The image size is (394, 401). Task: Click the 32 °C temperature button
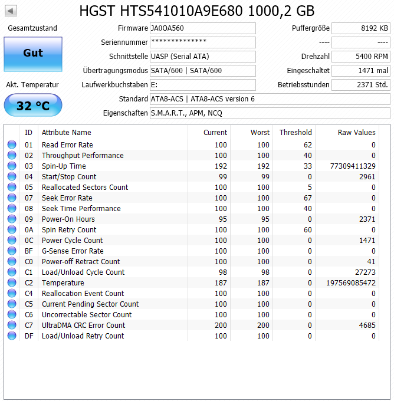33,106
